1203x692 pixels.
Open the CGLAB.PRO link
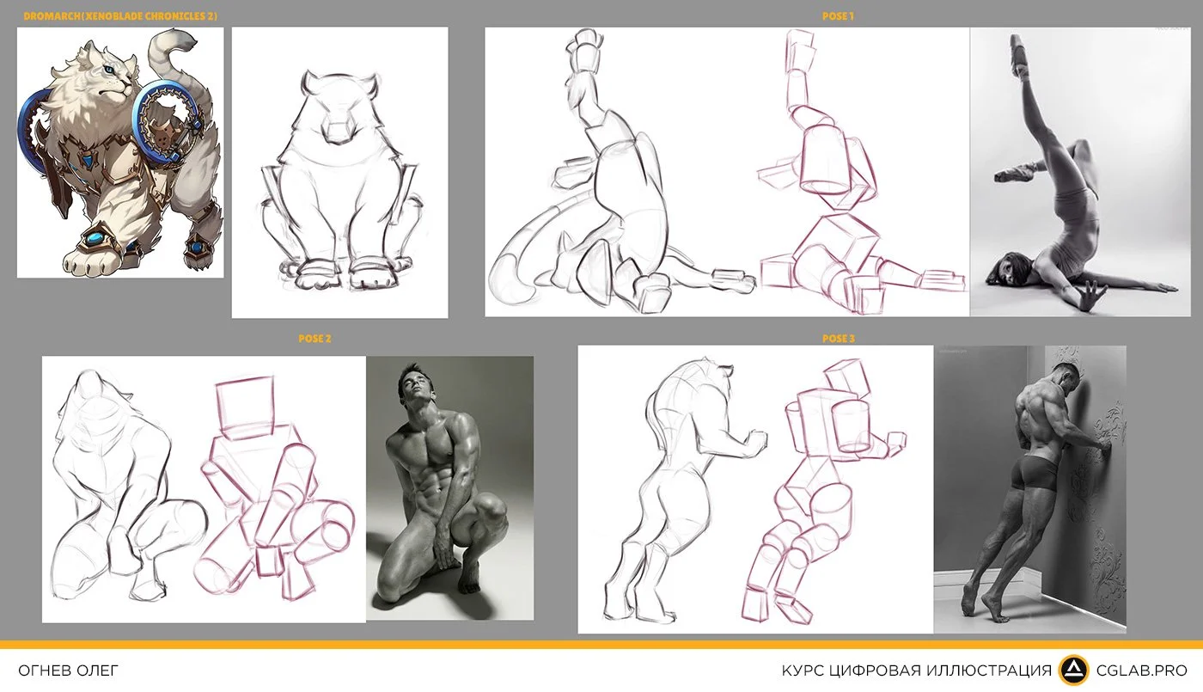pos(1142,671)
